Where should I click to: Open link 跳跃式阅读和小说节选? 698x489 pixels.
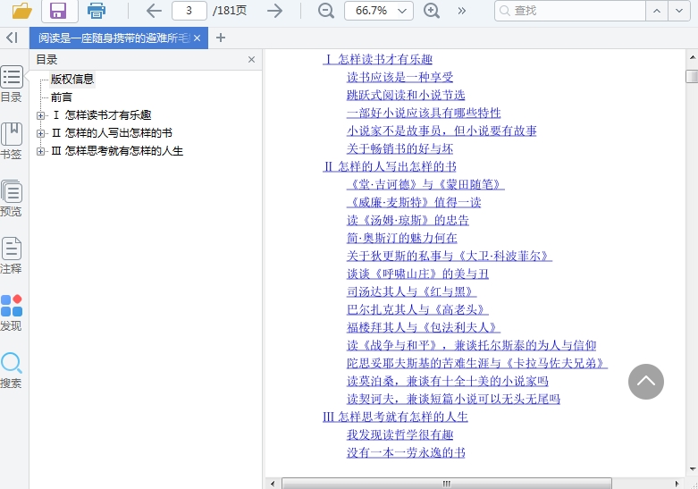406,95
